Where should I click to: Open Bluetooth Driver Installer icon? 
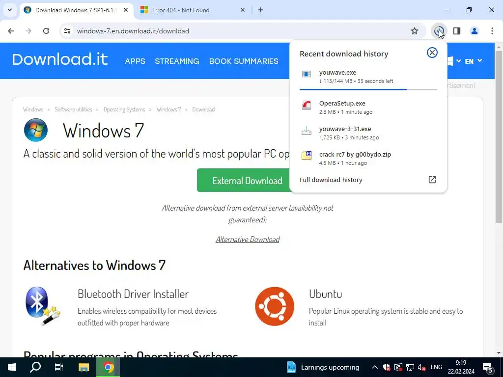43,306
